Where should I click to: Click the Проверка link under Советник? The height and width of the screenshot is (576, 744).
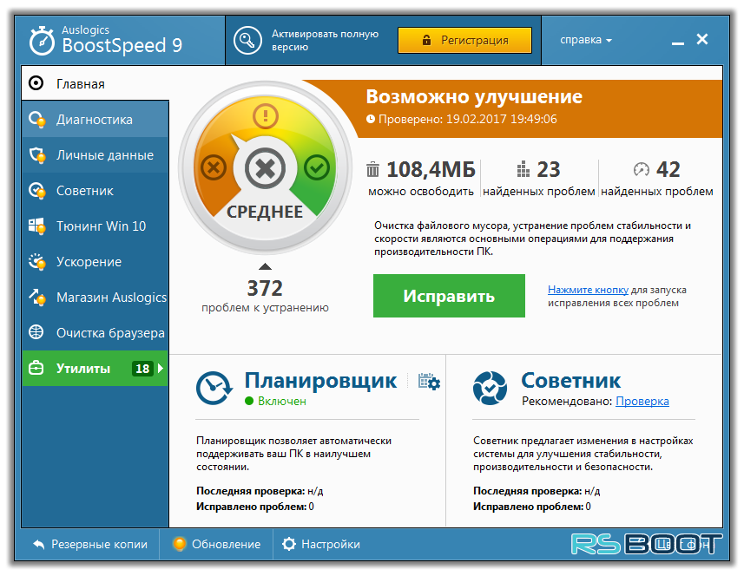coord(642,401)
